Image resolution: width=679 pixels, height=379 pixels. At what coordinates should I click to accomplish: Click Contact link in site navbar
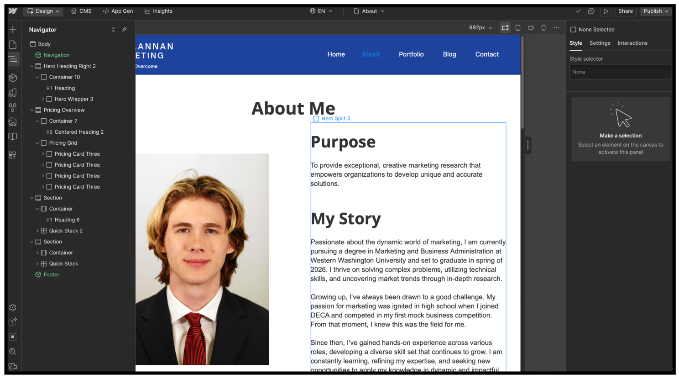pos(487,54)
